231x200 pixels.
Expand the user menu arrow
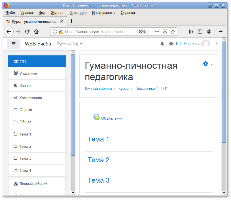(217, 43)
